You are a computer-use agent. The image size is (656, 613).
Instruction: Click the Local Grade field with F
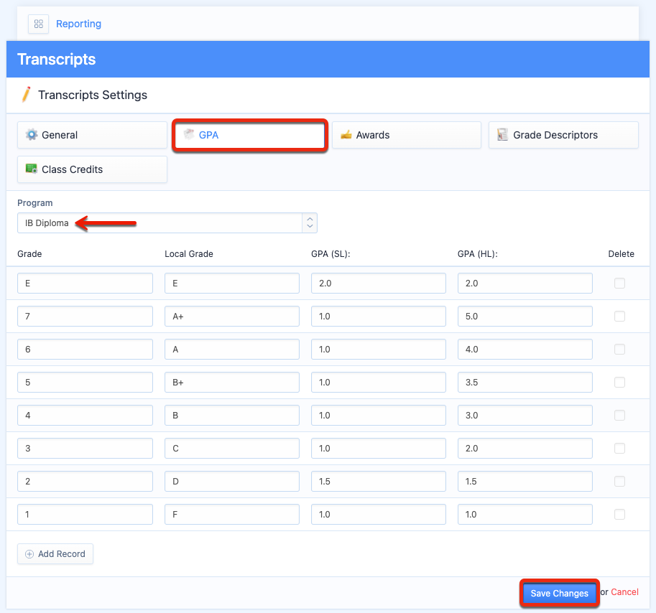pos(232,515)
